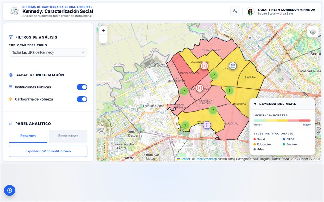324x202 pixels.
Task: Open the map layers control icon
Action: 313,32
